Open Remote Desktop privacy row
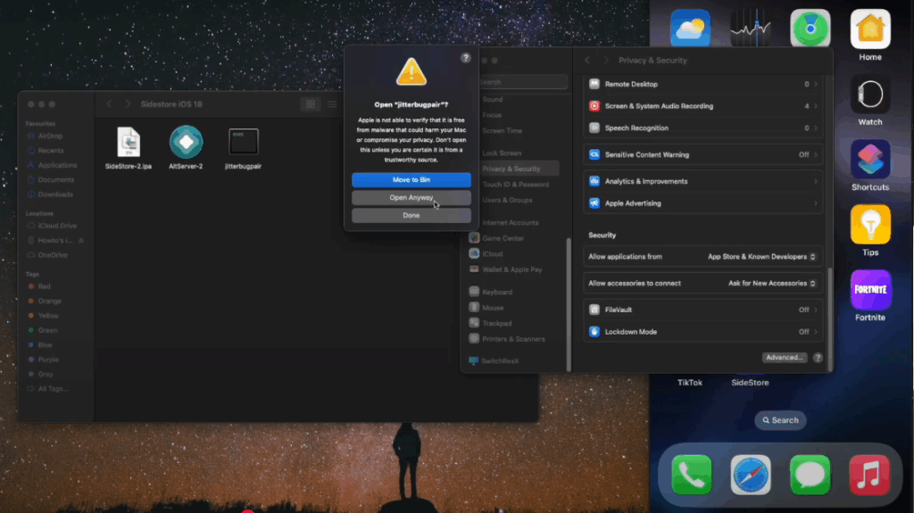This screenshot has width=914, height=513. click(x=703, y=84)
